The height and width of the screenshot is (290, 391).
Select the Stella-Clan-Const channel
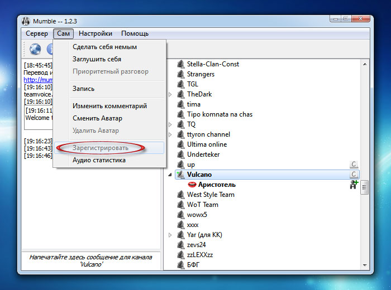click(213, 64)
